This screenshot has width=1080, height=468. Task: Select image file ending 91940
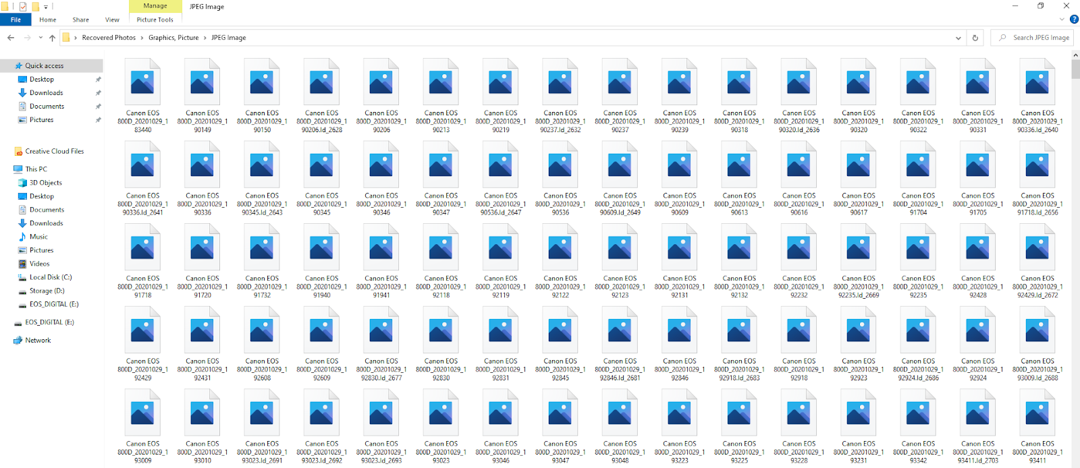tap(321, 261)
